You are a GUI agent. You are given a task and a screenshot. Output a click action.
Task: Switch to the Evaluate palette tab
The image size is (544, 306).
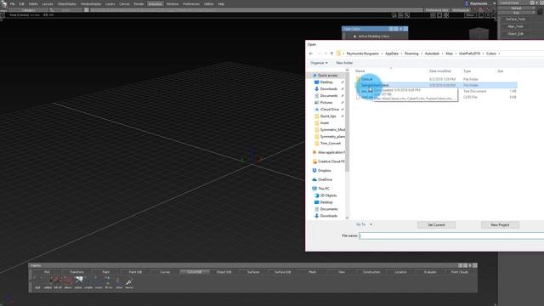pyautogui.click(x=430, y=272)
